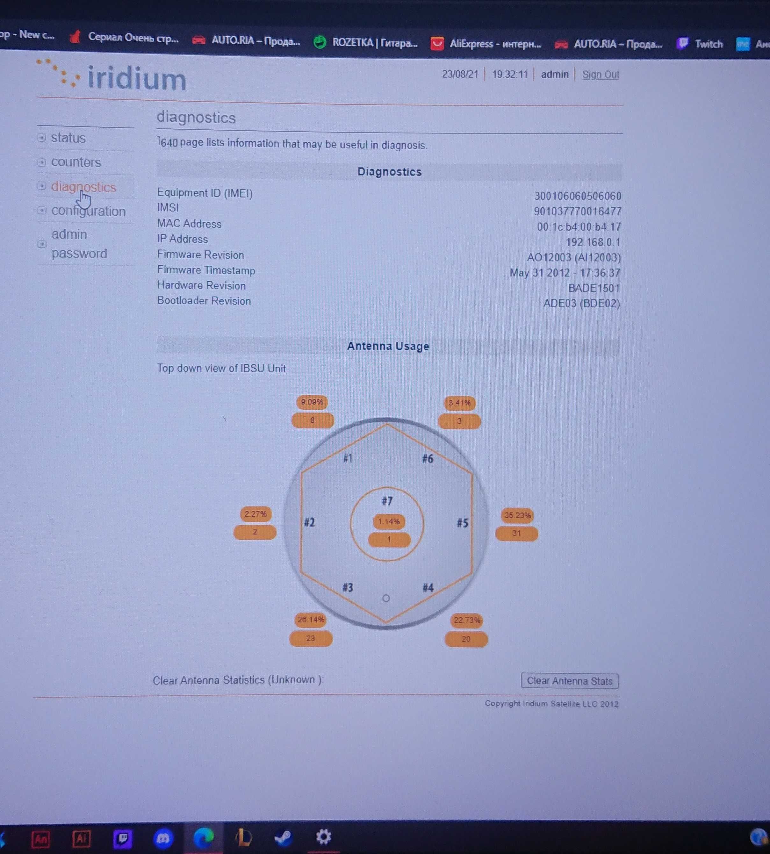770x854 pixels.
Task: Select the diagnostics menu entry
Action: click(x=82, y=187)
